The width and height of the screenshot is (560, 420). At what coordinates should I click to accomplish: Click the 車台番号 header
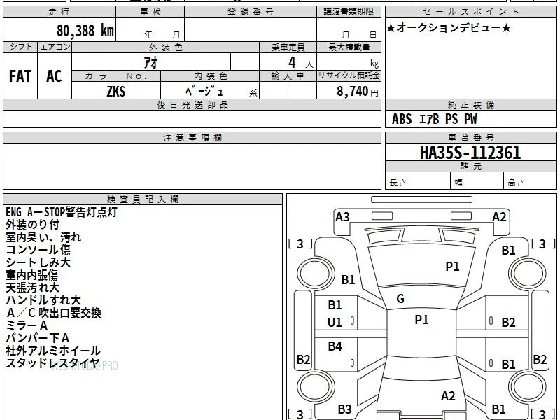[470, 137]
